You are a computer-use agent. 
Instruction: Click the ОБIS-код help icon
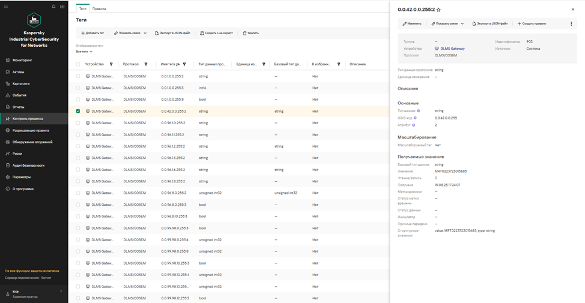(x=415, y=118)
